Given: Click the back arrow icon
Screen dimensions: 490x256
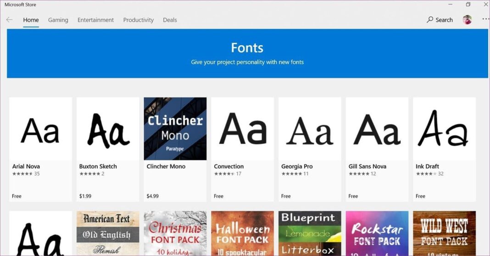Looking at the screenshot, I should (x=9, y=20).
